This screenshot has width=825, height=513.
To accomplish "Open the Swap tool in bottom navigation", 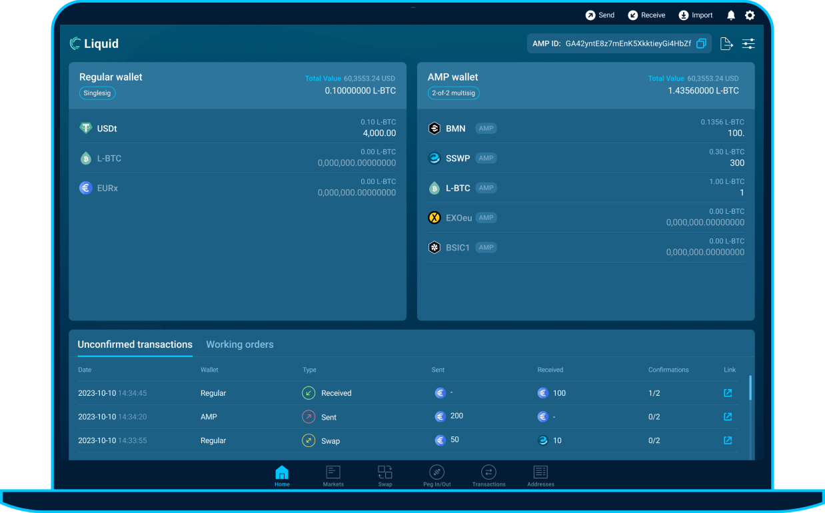I will 385,474.
